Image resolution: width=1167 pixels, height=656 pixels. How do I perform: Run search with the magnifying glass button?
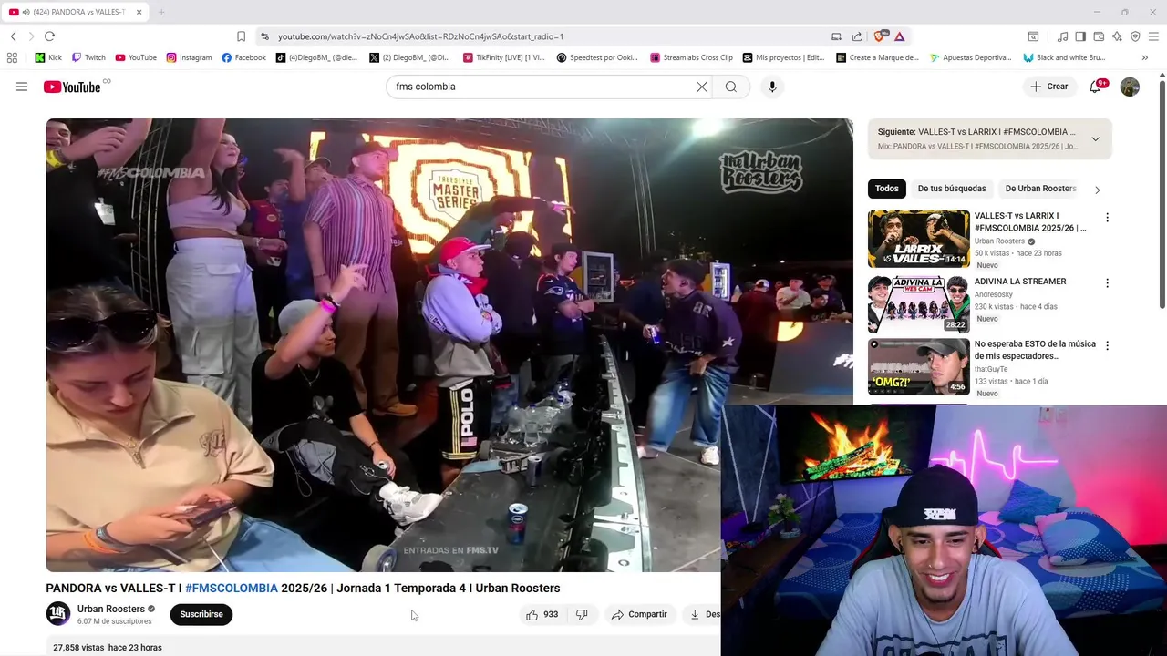[731, 87]
